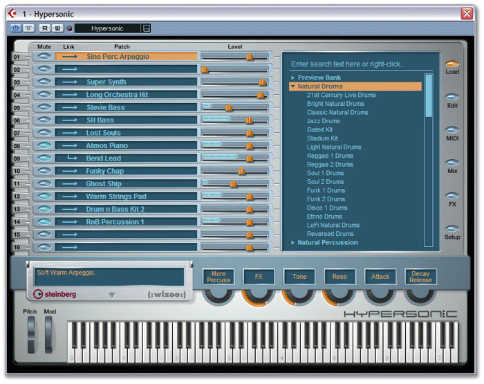Mute the Super Synth slot

[44, 82]
